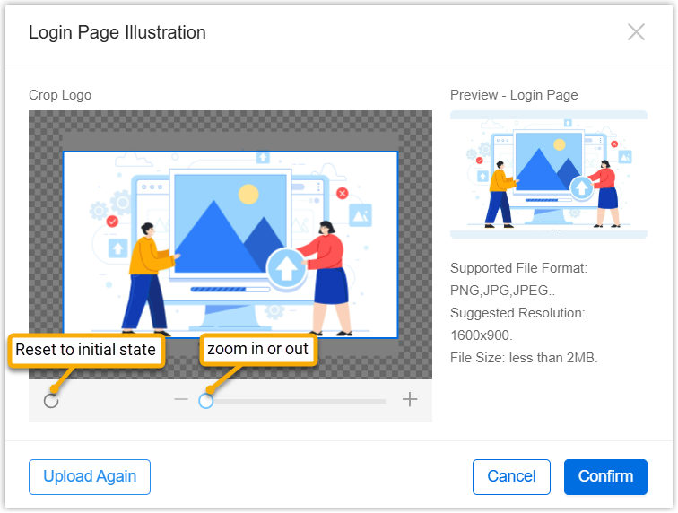678x513 pixels.
Task: Click the middle of the zoom slider track
Action: coord(296,401)
